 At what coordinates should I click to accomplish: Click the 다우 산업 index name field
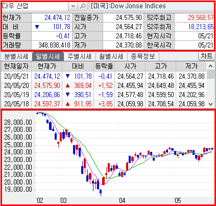(35, 6)
